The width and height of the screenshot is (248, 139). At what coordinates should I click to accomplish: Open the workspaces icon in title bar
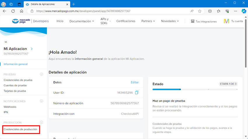(x=11, y=4)
